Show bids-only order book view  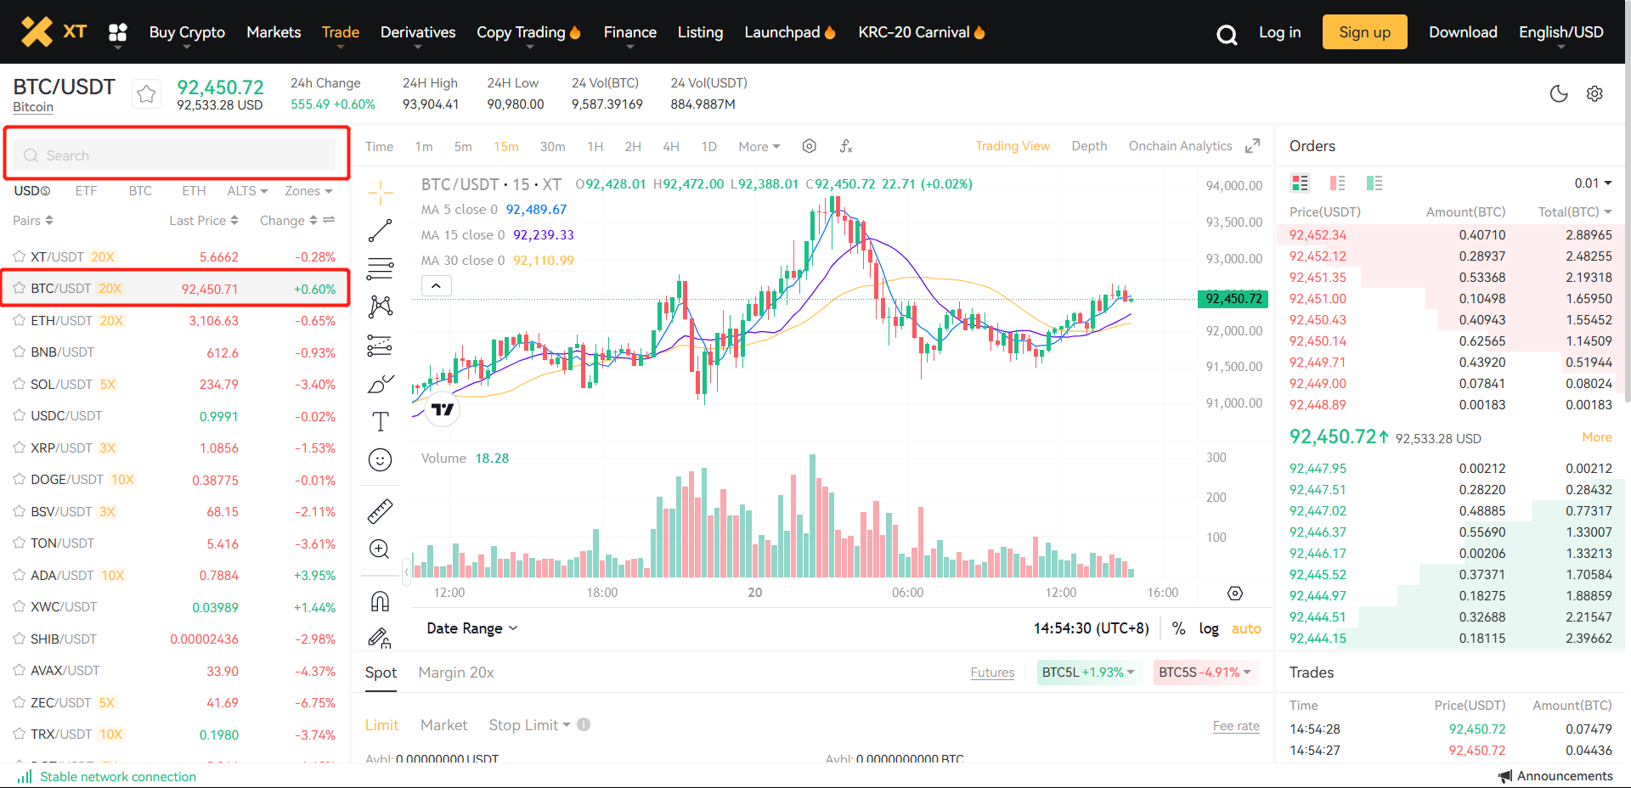pyautogui.click(x=1374, y=183)
